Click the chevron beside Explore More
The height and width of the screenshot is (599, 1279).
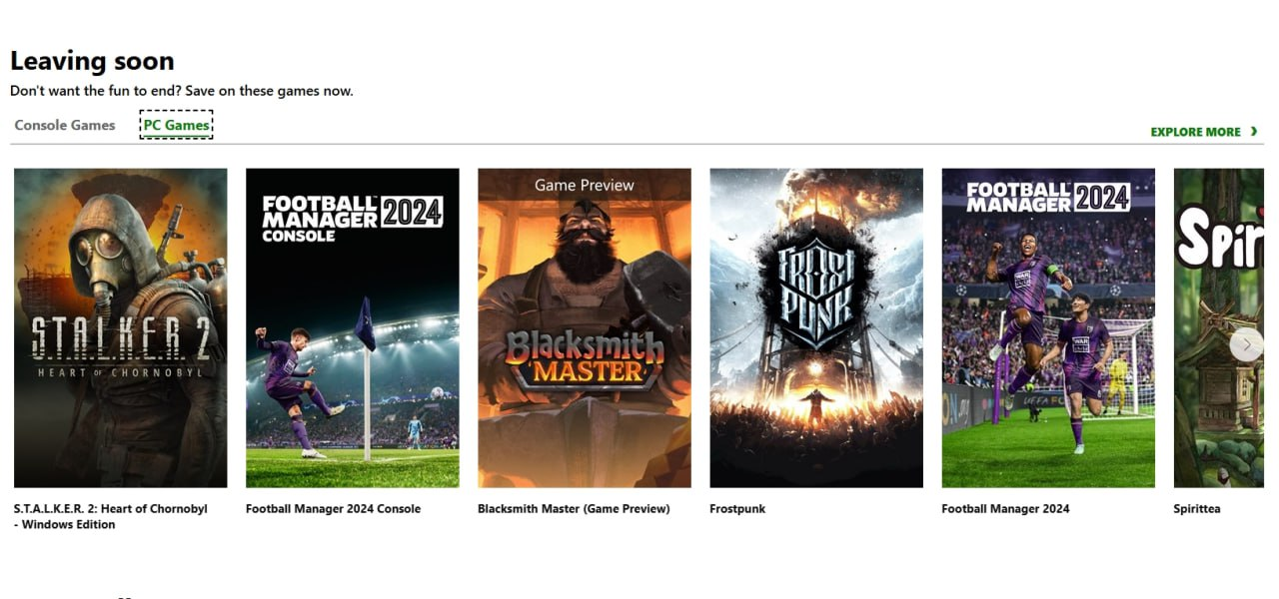click(x=1254, y=132)
